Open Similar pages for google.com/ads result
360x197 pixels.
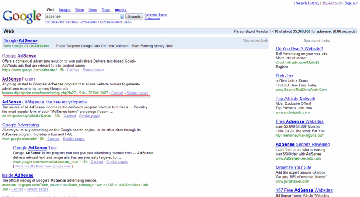(x=73, y=139)
